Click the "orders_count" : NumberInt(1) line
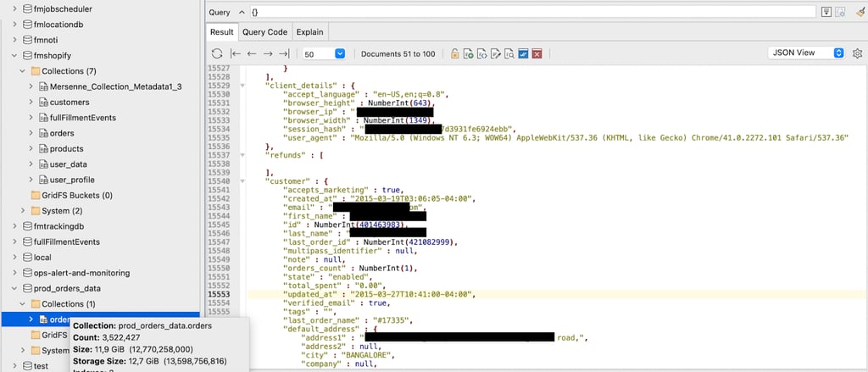The width and height of the screenshot is (868, 372). coord(350,269)
